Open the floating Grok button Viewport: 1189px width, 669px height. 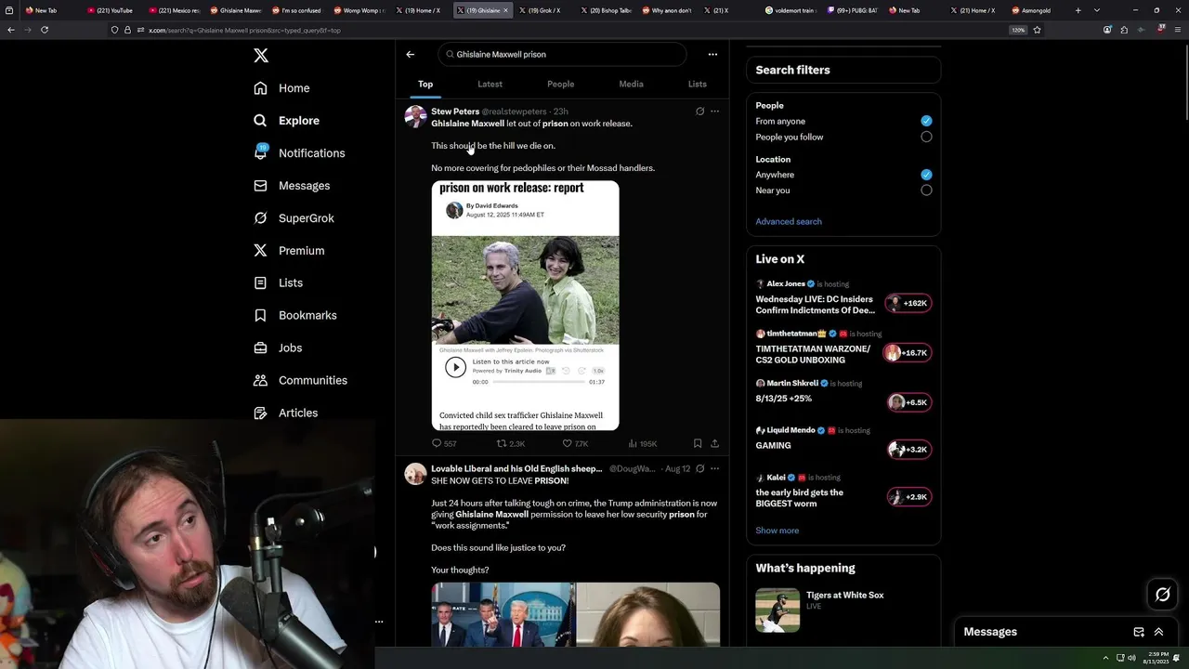pyautogui.click(x=1162, y=595)
